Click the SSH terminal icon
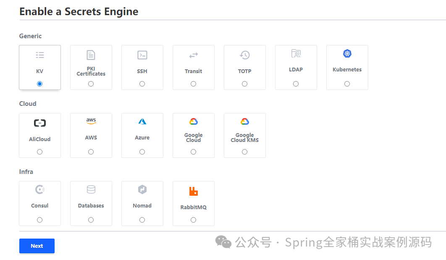Screen dimensions: 446x260 (x=142, y=55)
